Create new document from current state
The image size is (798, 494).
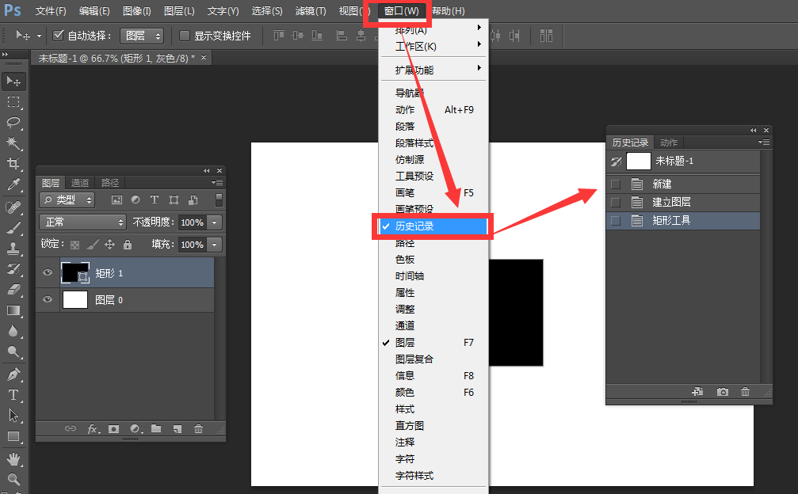click(x=697, y=391)
